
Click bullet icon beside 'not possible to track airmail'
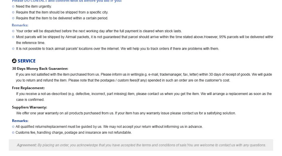click(x=13, y=49)
